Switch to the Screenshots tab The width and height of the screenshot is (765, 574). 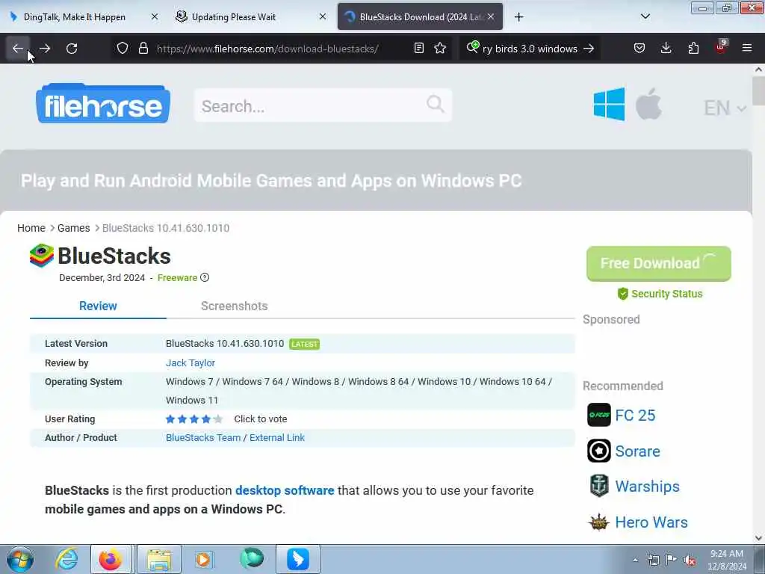pyautogui.click(x=234, y=306)
